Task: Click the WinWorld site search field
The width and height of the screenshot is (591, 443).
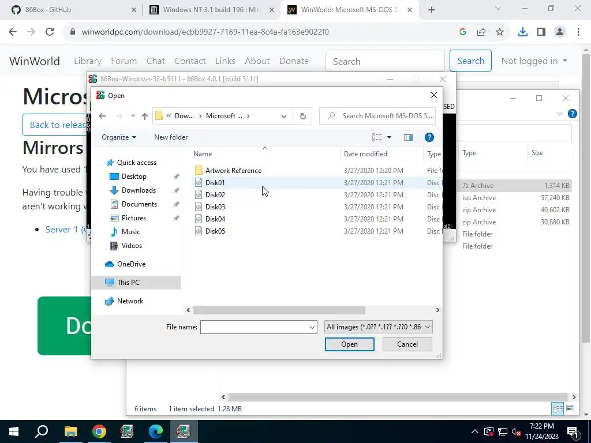Action: 385,61
